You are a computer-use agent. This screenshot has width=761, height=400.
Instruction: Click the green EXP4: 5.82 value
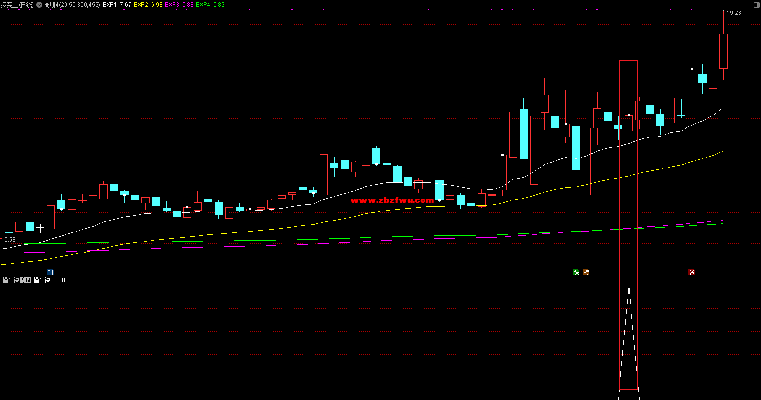click(210, 5)
